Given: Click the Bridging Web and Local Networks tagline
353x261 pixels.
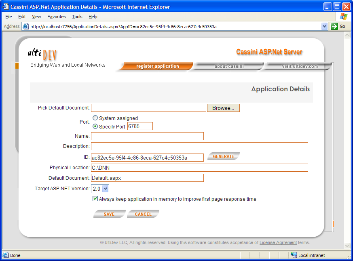Looking at the screenshot, I should pos(68,65).
